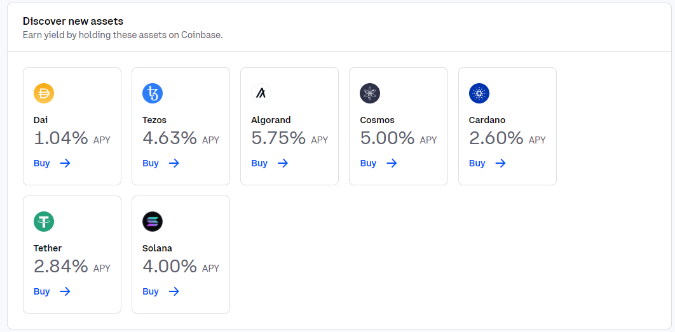Click the 2.84% APY value
The width and height of the screenshot is (675, 332).
tap(60, 267)
